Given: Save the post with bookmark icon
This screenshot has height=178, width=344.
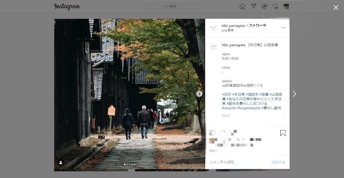Looking at the screenshot, I should [x=283, y=133].
